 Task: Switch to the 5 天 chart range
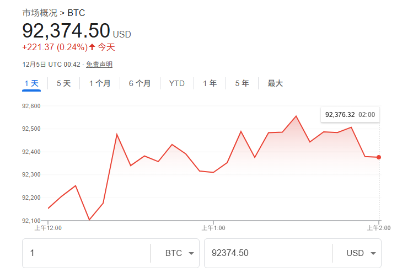click(x=63, y=84)
